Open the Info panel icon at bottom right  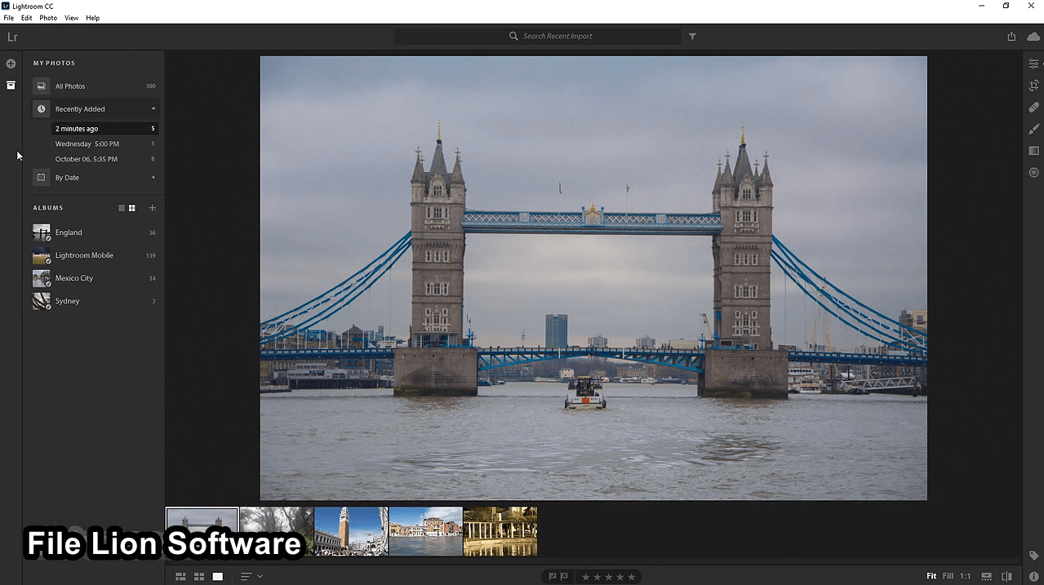1033,577
